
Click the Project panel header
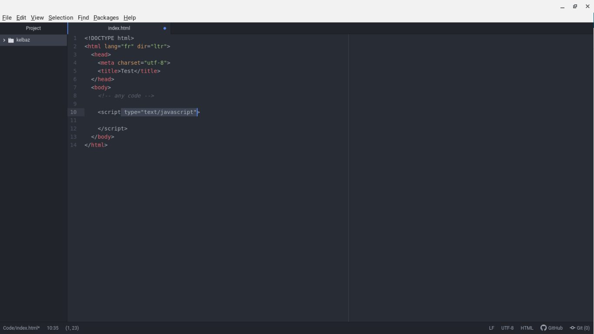pos(33,28)
